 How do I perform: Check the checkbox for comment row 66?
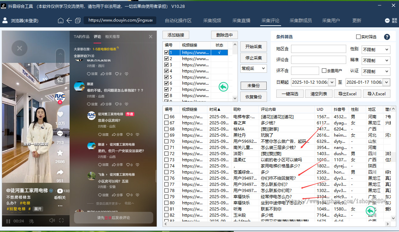[x=166, y=117]
